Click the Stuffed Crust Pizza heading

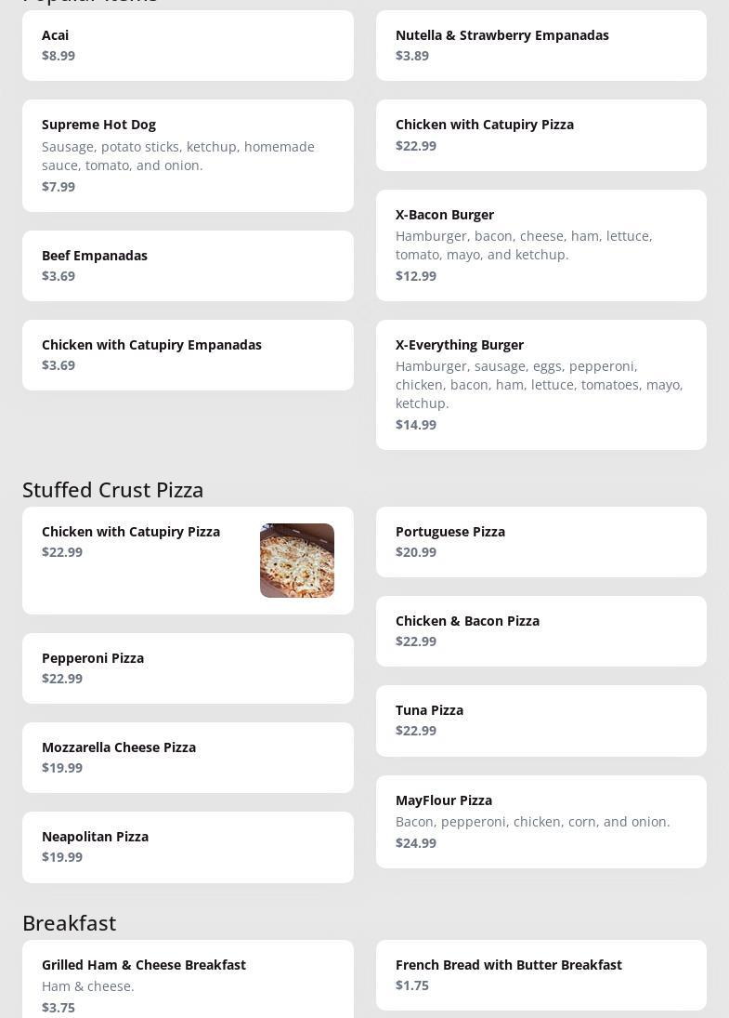(113, 490)
